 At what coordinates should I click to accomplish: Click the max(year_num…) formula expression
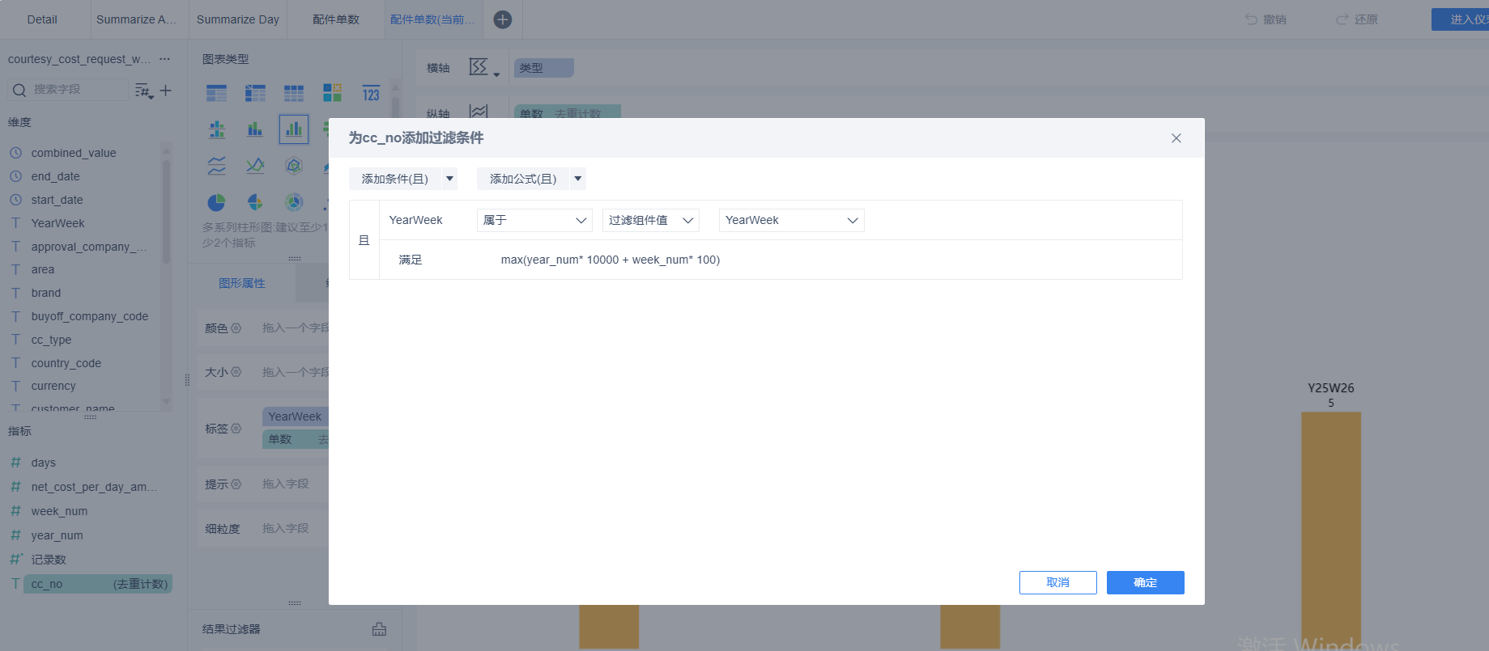610,260
